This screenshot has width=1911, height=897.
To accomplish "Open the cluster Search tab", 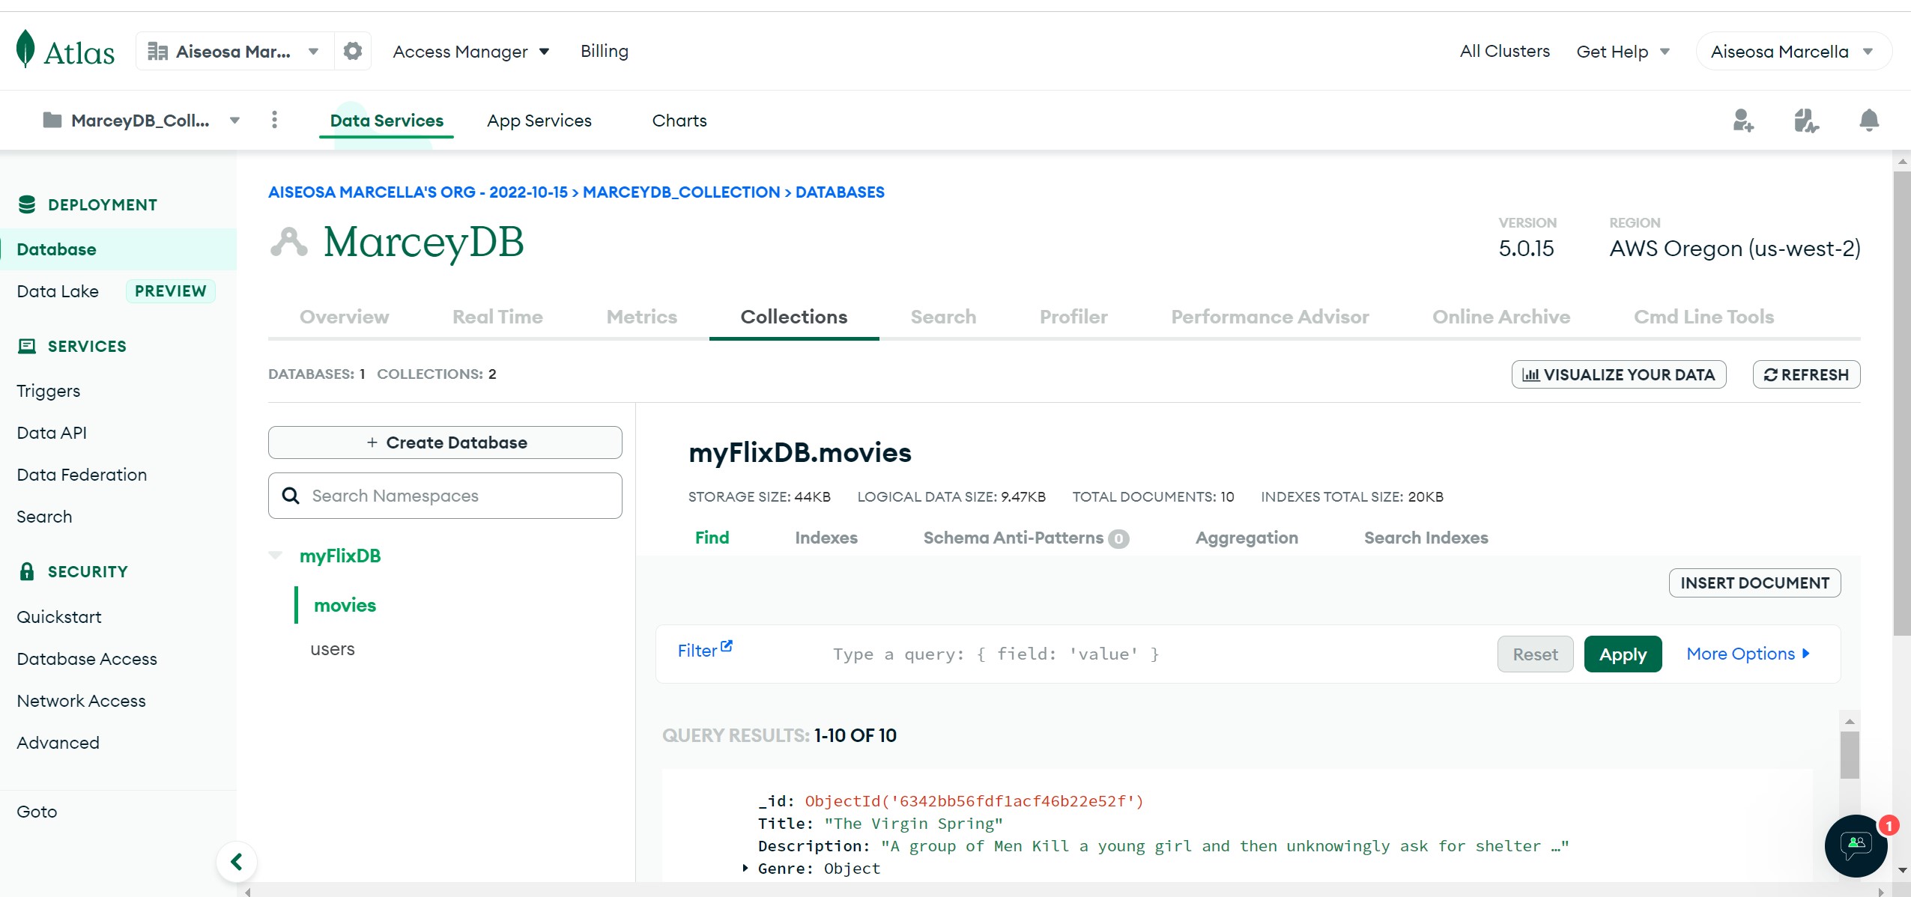I will tap(943, 317).
